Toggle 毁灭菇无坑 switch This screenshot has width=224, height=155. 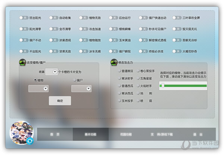click(x=177, y=29)
